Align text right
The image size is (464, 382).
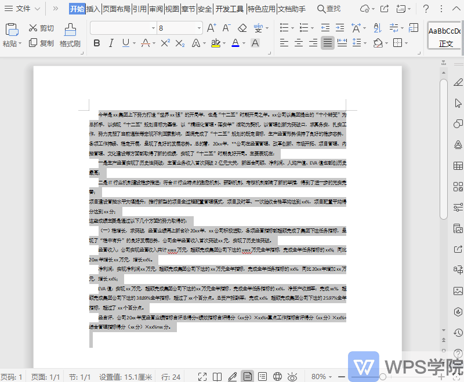(313, 43)
